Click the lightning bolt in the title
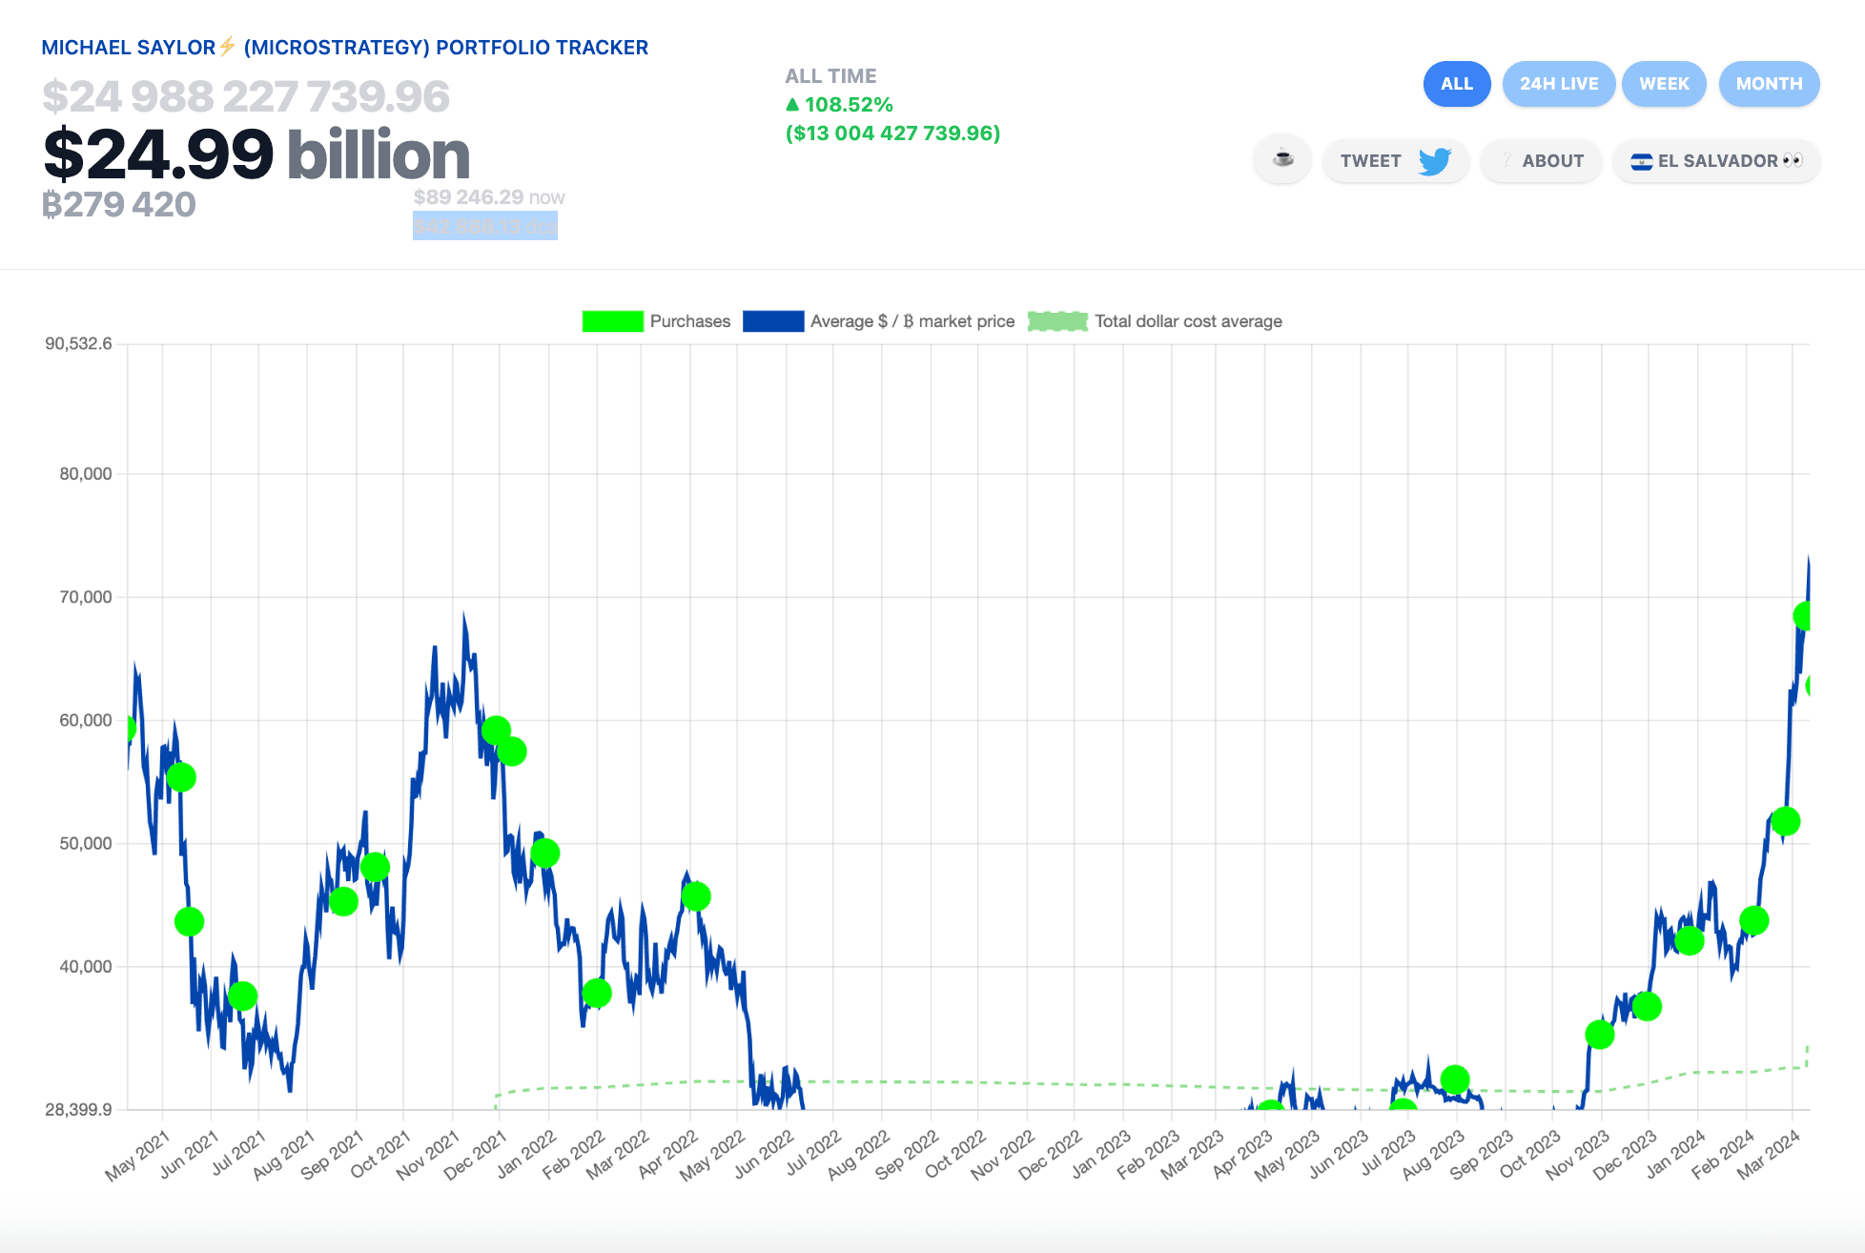This screenshot has height=1253, width=1865. tap(227, 47)
